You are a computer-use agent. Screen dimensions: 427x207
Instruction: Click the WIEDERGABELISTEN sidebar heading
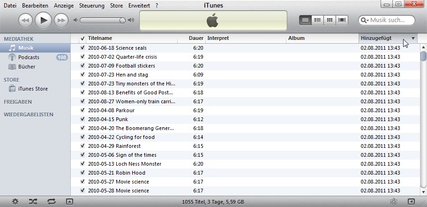point(29,115)
